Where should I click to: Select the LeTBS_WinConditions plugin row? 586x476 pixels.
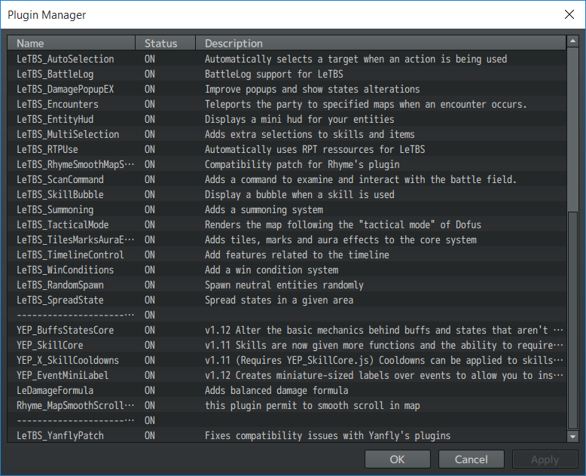[x=287, y=270]
